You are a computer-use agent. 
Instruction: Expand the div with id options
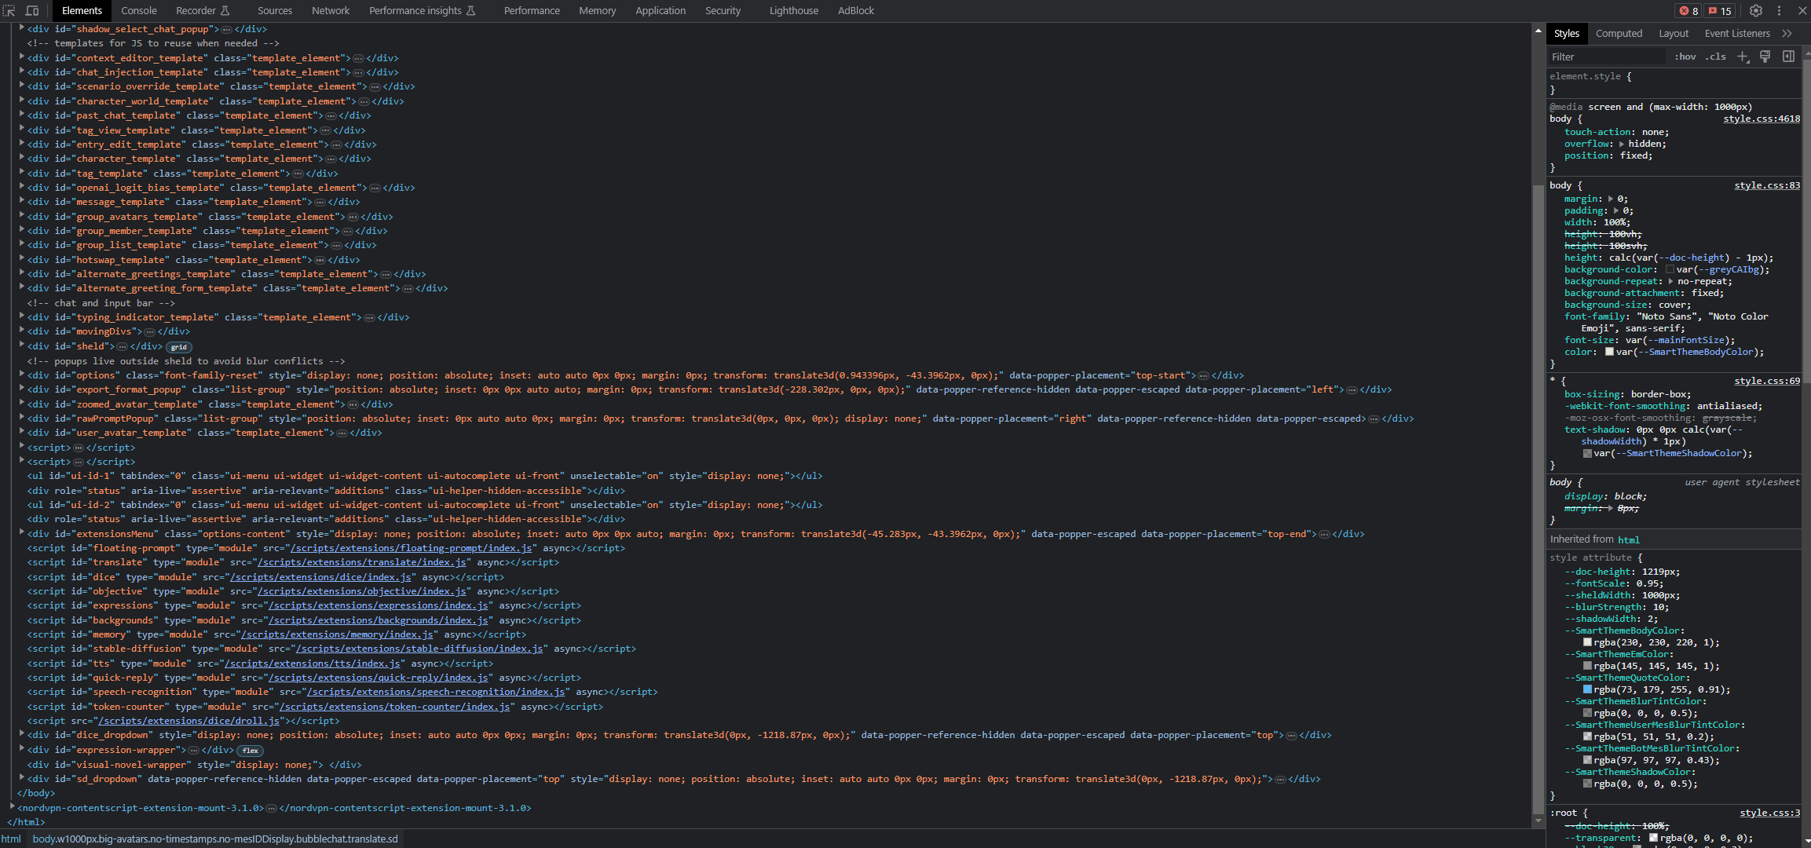[x=20, y=375]
